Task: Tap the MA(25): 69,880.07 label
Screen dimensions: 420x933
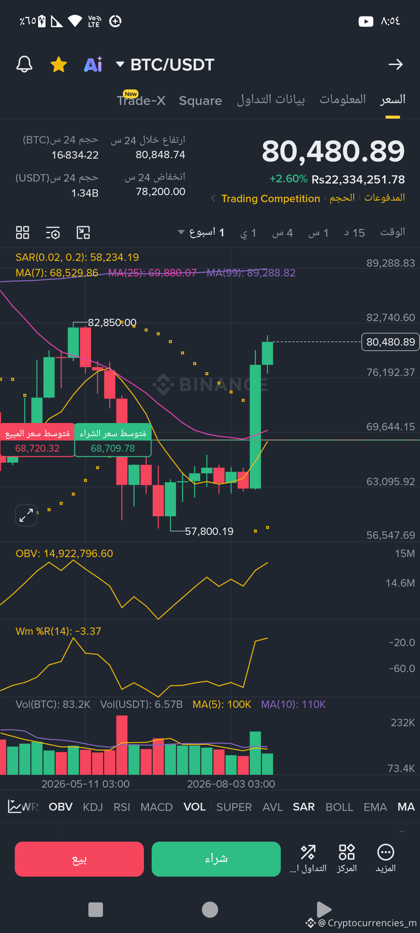Action: click(x=152, y=273)
